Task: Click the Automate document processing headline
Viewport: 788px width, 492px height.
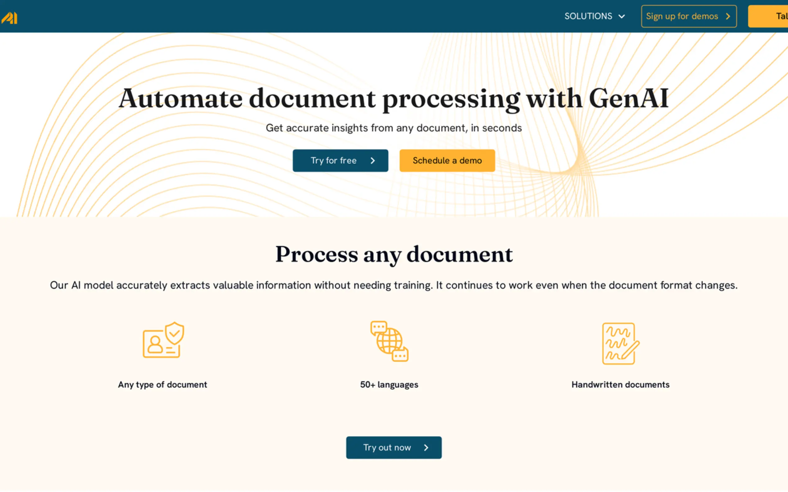Action: point(393,99)
